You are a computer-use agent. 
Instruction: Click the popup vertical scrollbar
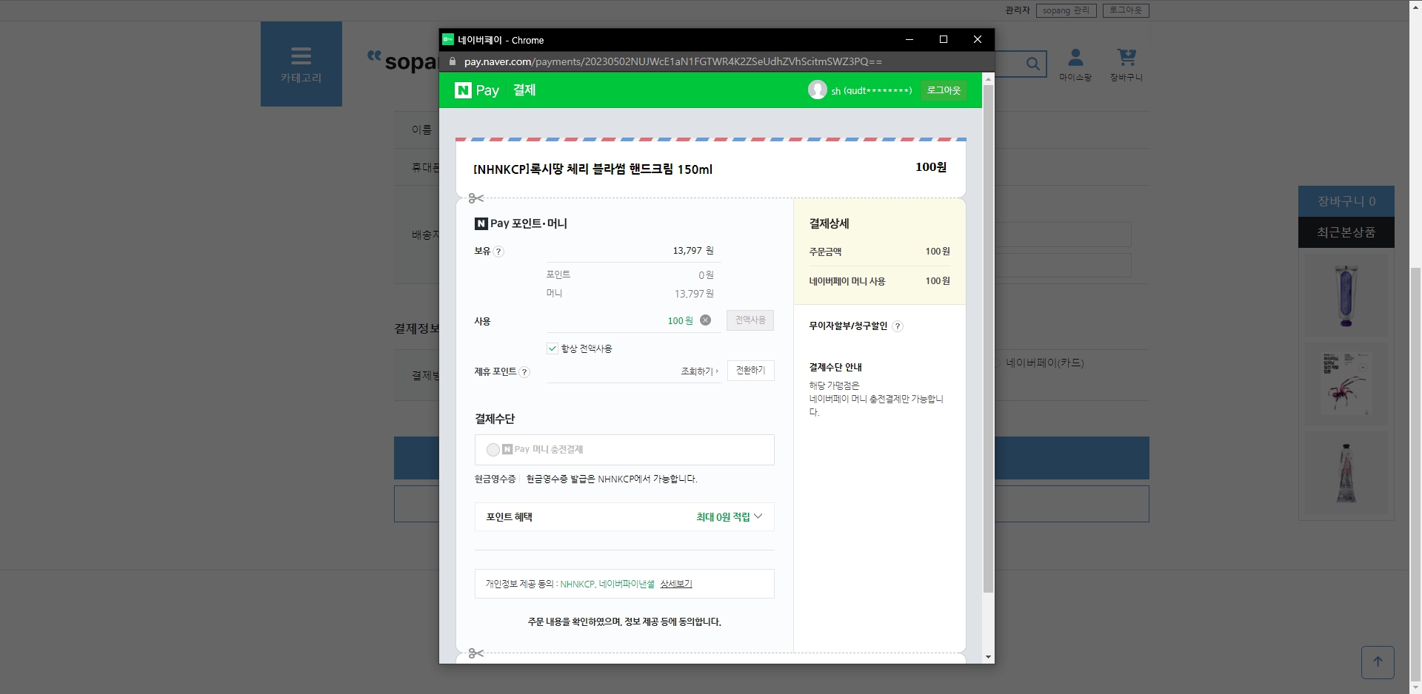click(x=988, y=339)
